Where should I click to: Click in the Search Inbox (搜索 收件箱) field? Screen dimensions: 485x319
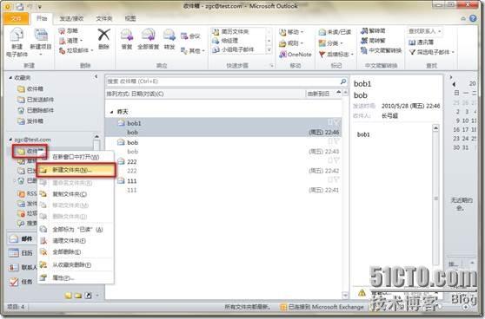(x=223, y=81)
